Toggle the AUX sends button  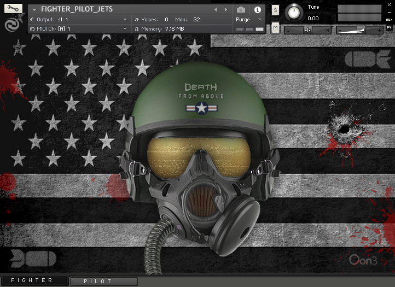(389, 19)
